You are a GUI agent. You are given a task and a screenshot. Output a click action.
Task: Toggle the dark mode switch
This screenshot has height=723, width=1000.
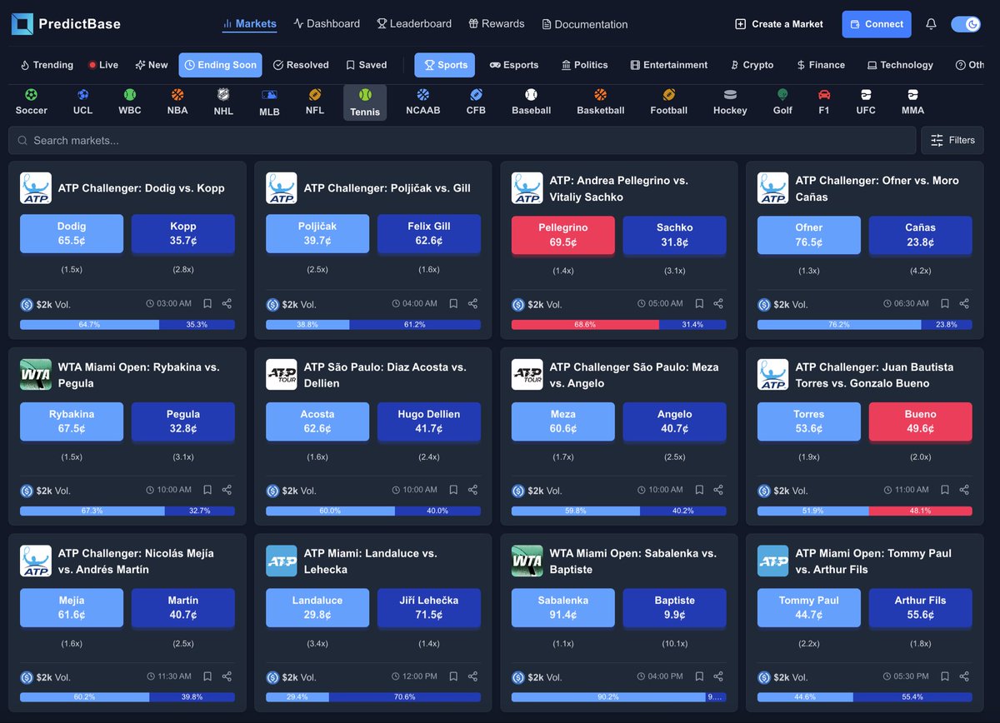click(966, 24)
